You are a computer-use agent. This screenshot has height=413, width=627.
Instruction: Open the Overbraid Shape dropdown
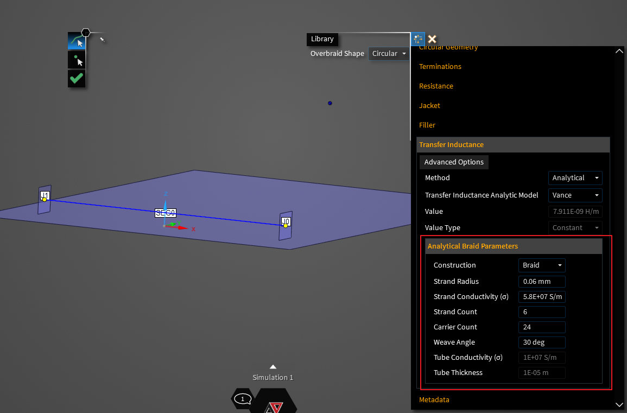(x=389, y=54)
